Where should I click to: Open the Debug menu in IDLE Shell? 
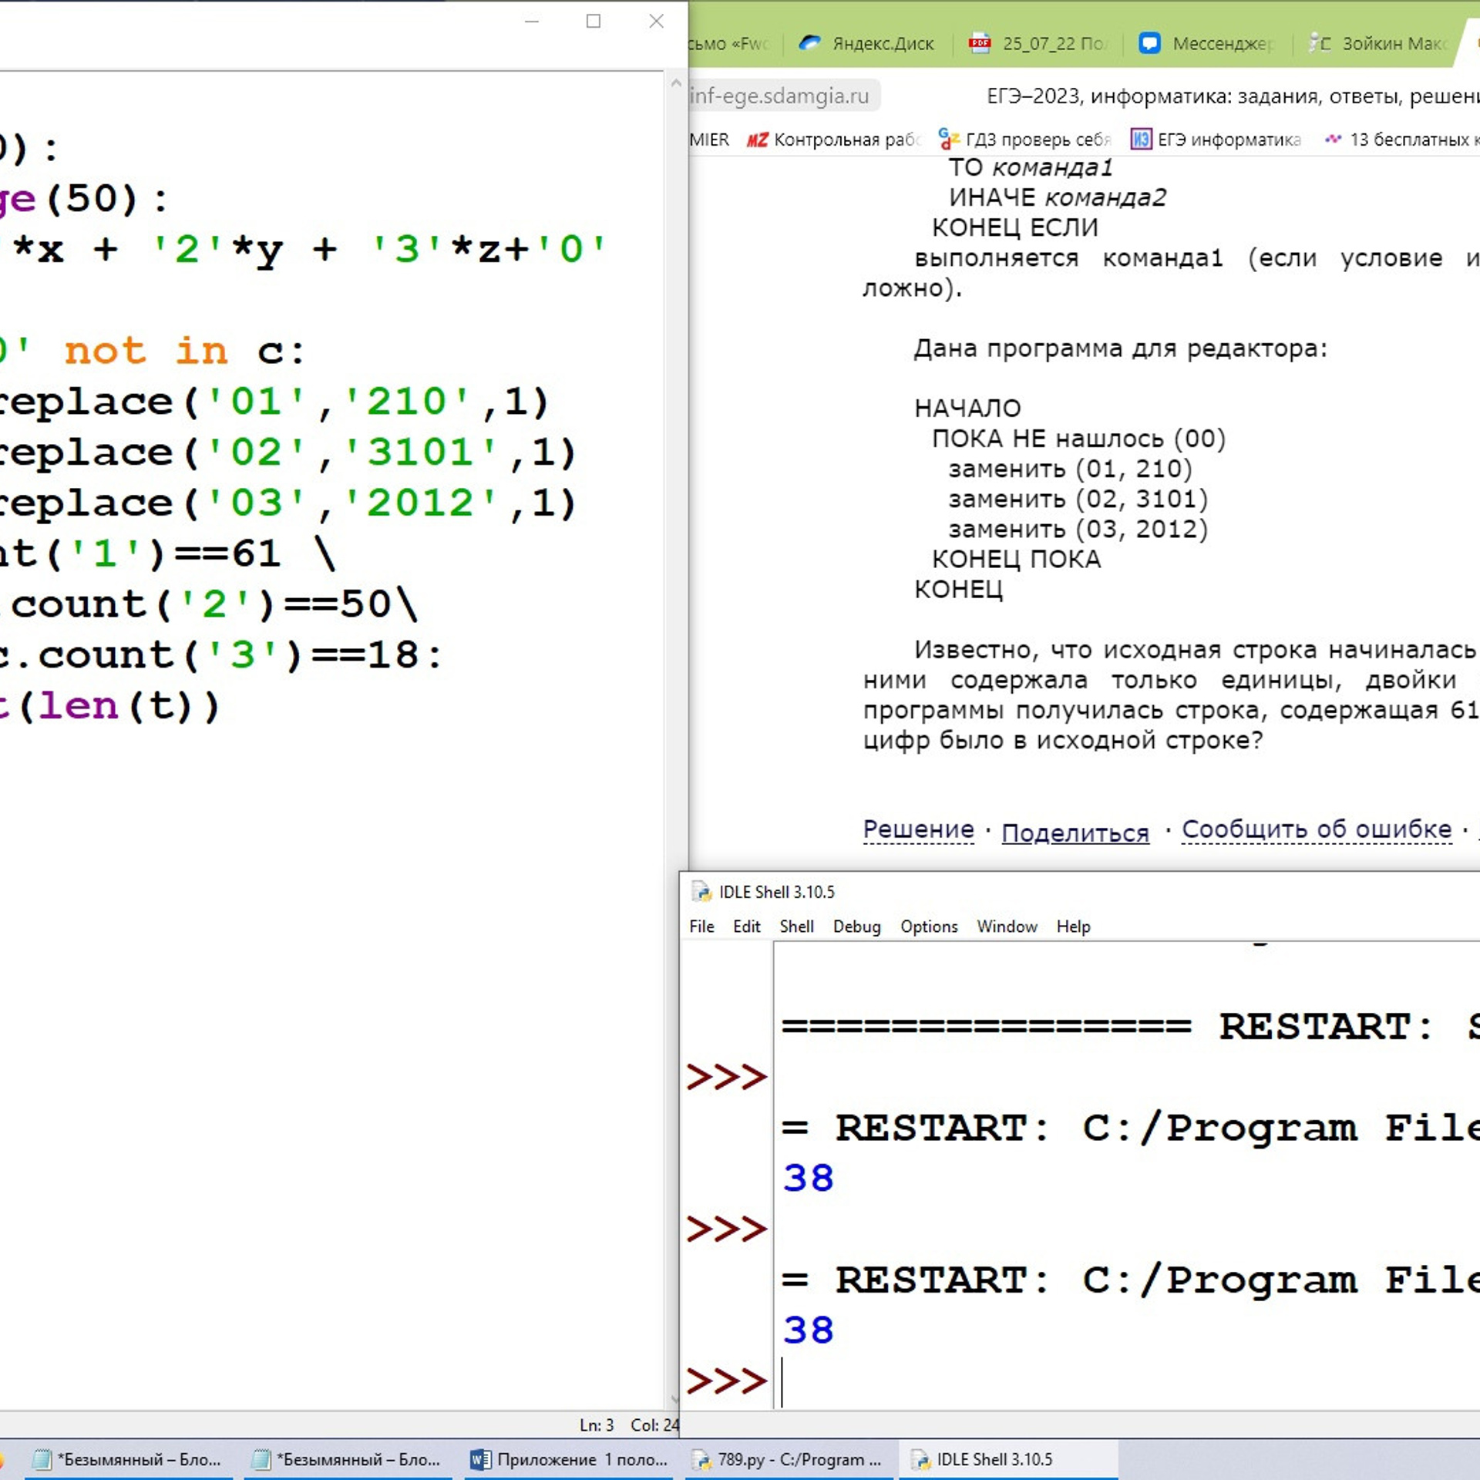(x=856, y=927)
